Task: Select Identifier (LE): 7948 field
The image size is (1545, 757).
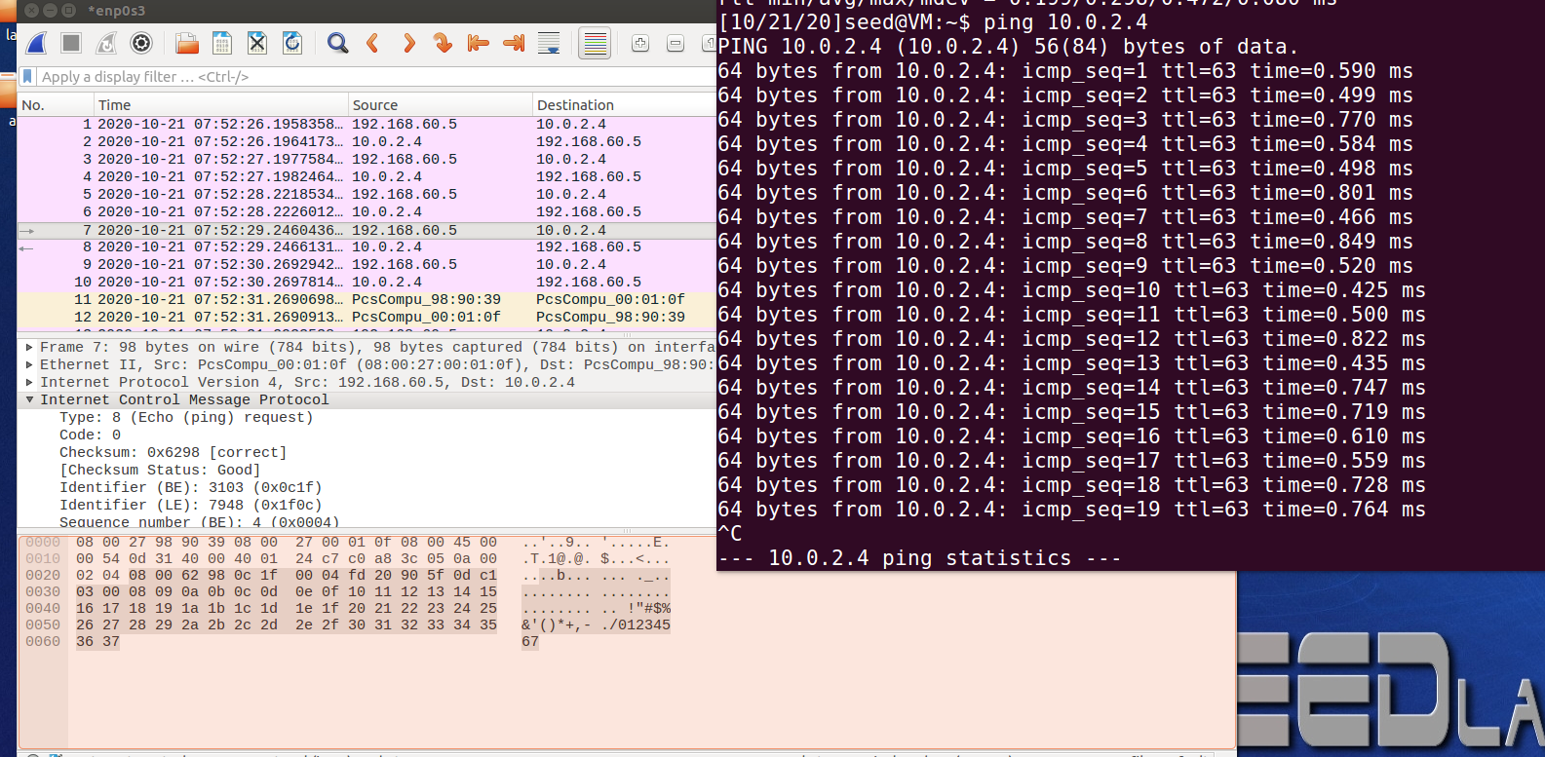Action: tap(190, 505)
